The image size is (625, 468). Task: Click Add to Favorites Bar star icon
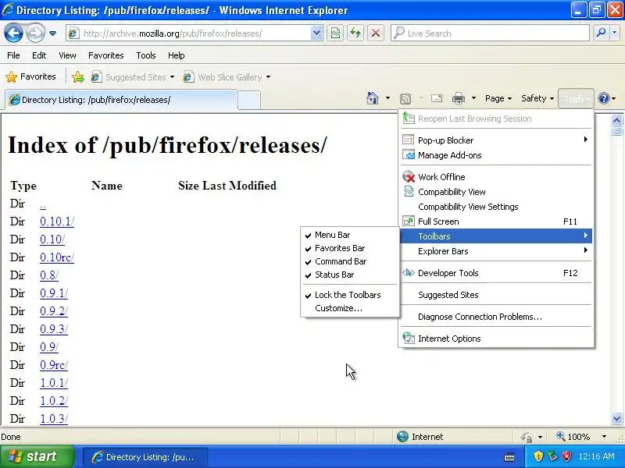[x=78, y=76]
